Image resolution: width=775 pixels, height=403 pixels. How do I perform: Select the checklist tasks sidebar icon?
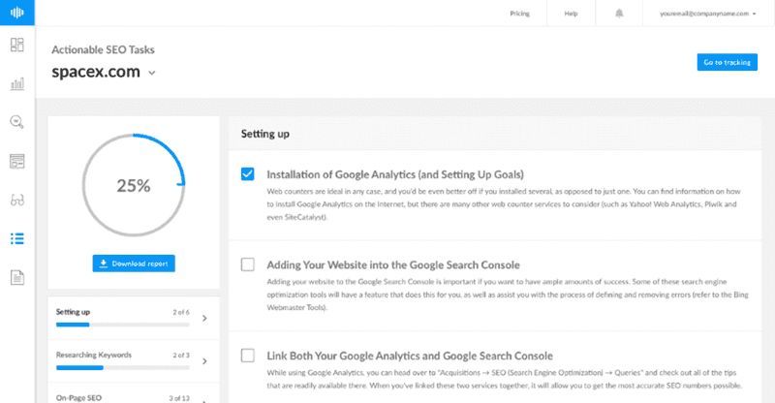[x=16, y=238]
